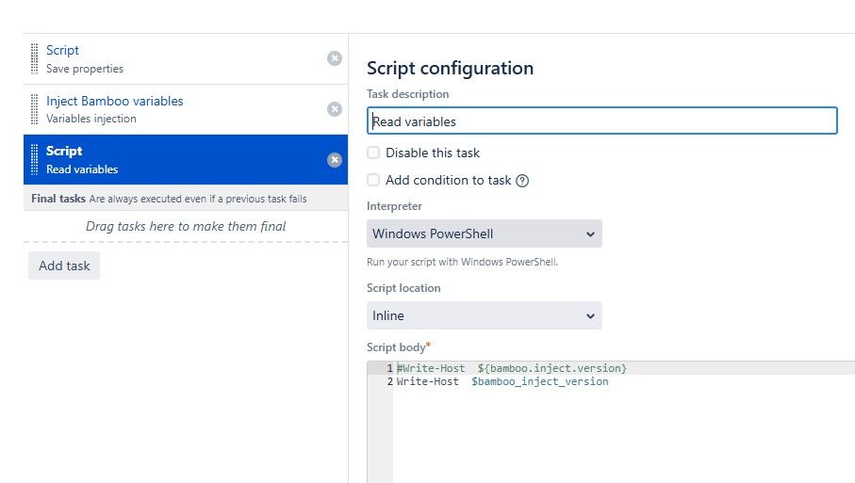Click the Add task button
The width and height of the screenshot is (855, 483).
pyautogui.click(x=64, y=266)
